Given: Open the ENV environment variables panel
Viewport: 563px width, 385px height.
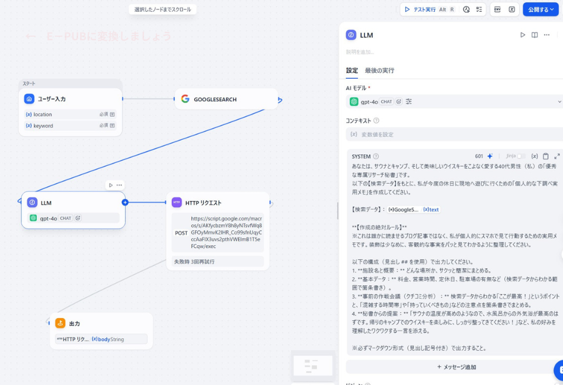Looking at the screenshot, I should (498, 9).
